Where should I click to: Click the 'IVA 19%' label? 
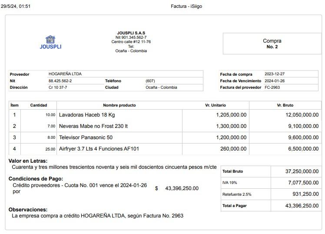pyautogui.click(x=230, y=183)
